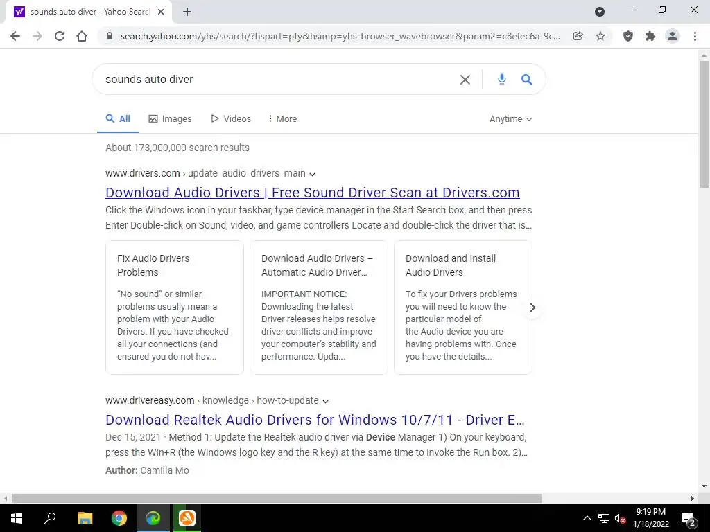Close the Yahoo Search tab
Viewport: 710px width, 532px height.
click(x=161, y=12)
